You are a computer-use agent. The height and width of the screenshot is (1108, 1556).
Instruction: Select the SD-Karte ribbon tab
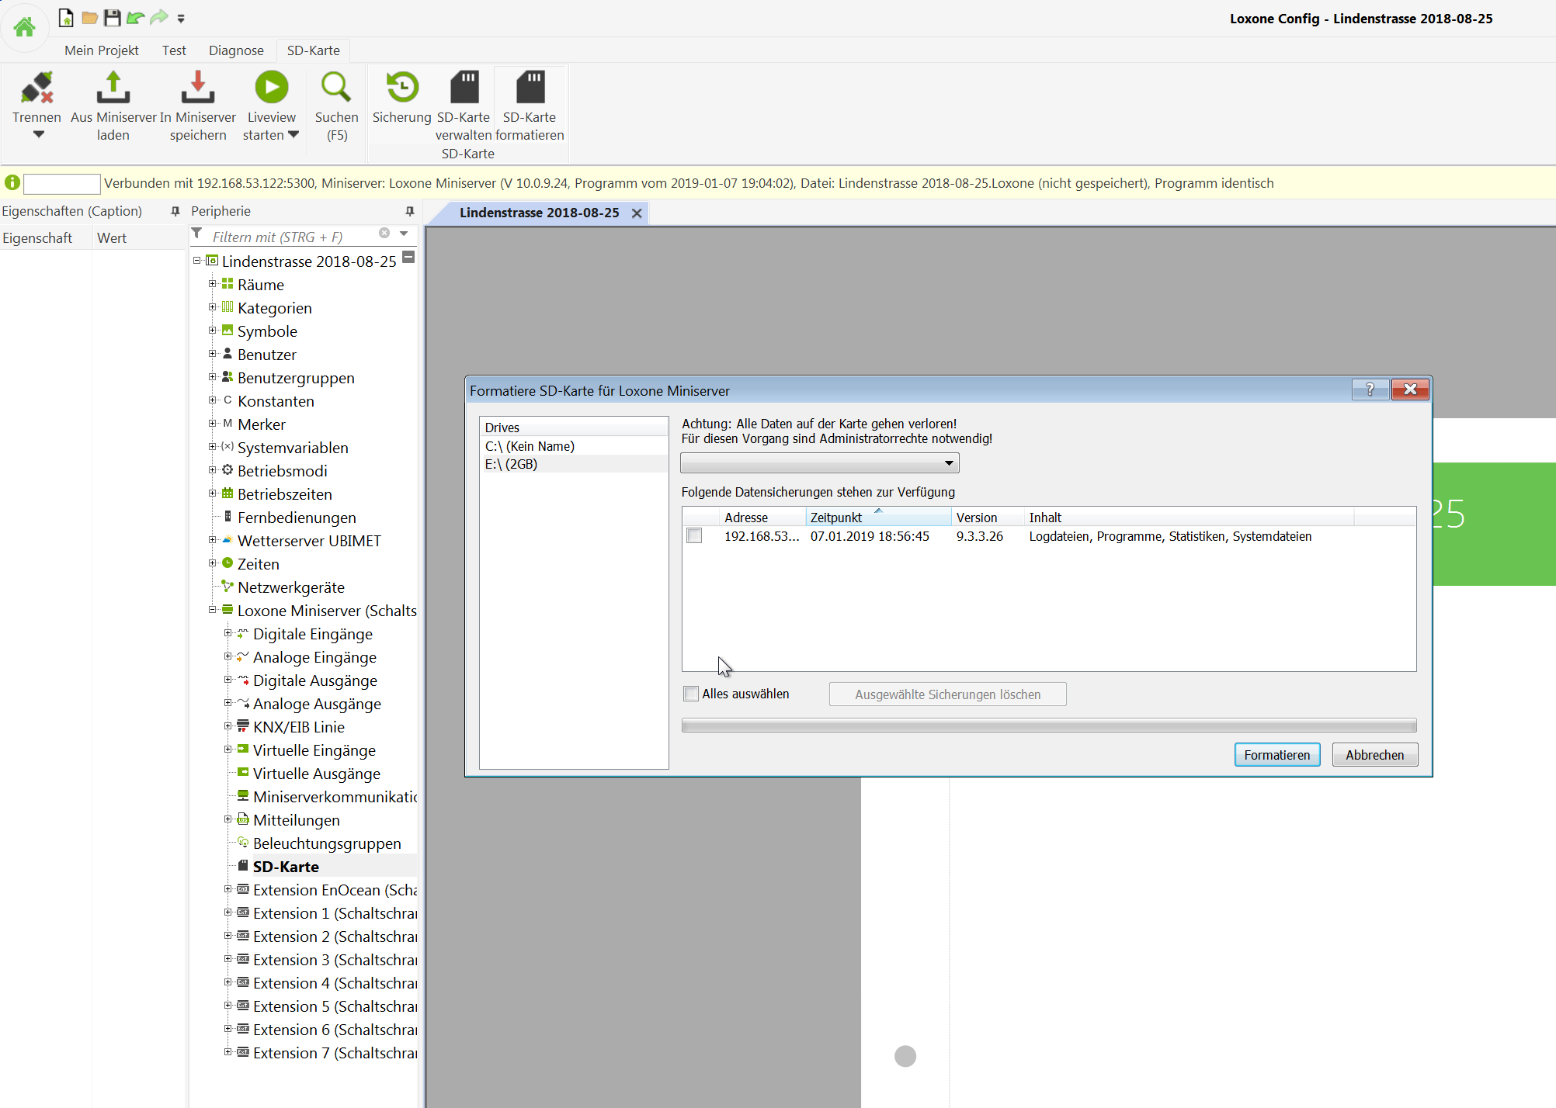(x=314, y=50)
